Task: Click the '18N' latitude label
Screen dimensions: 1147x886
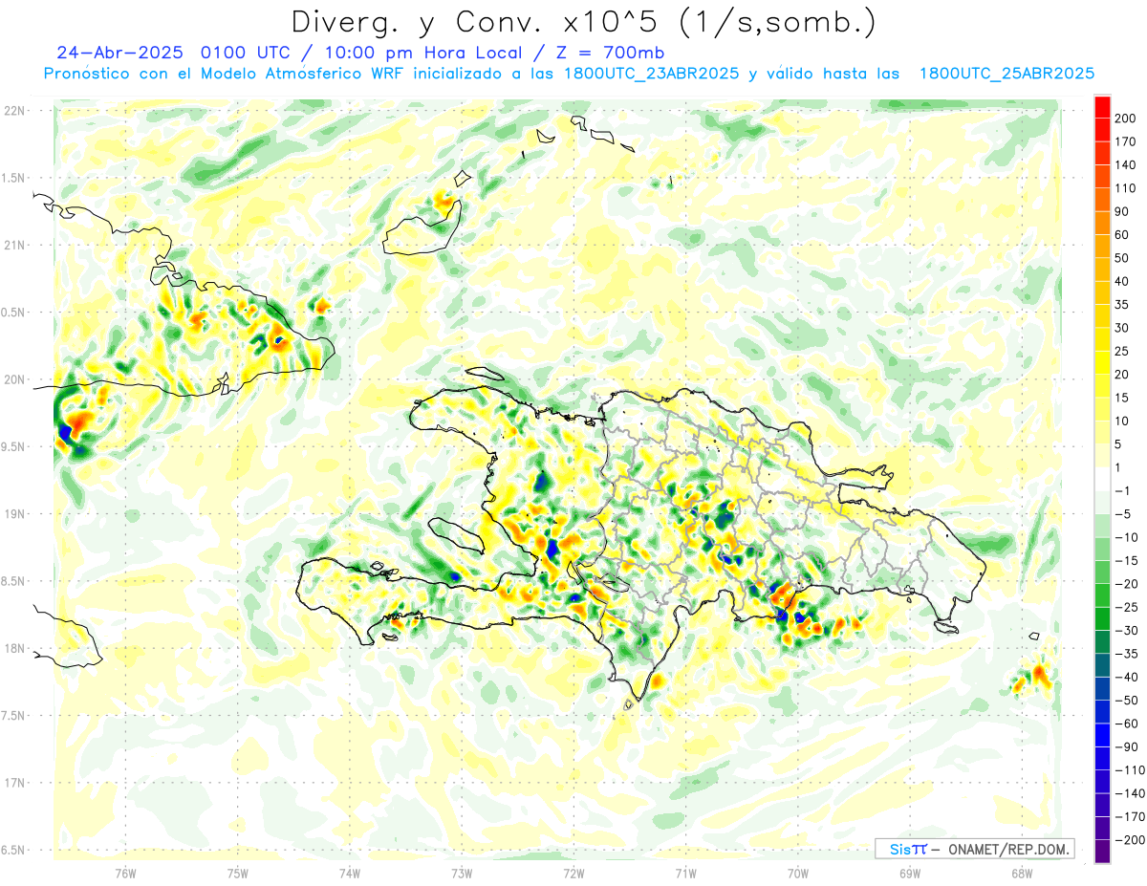Action: pyautogui.click(x=13, y=648)
